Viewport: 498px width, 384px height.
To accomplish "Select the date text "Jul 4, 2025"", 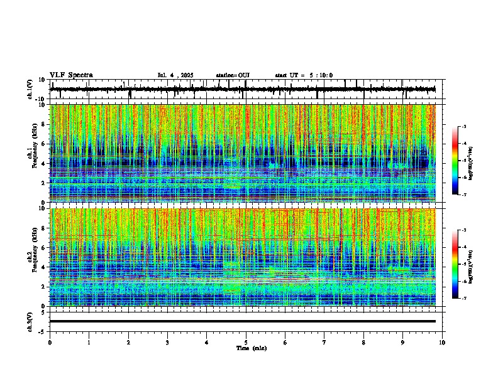I will point(175,75).
